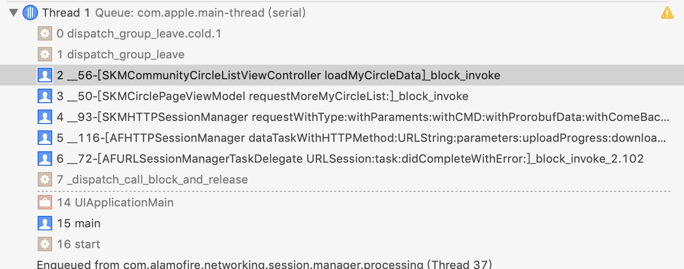684x269 pixels.
Task: Click user icon of AFHTTPSessionManager frame
Action: 45,138
